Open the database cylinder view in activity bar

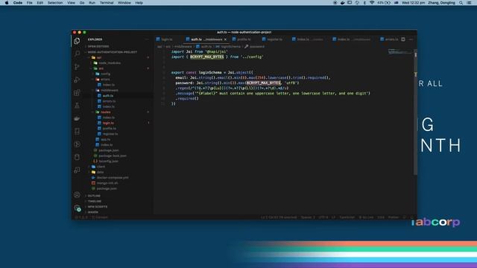pos(77,157)
